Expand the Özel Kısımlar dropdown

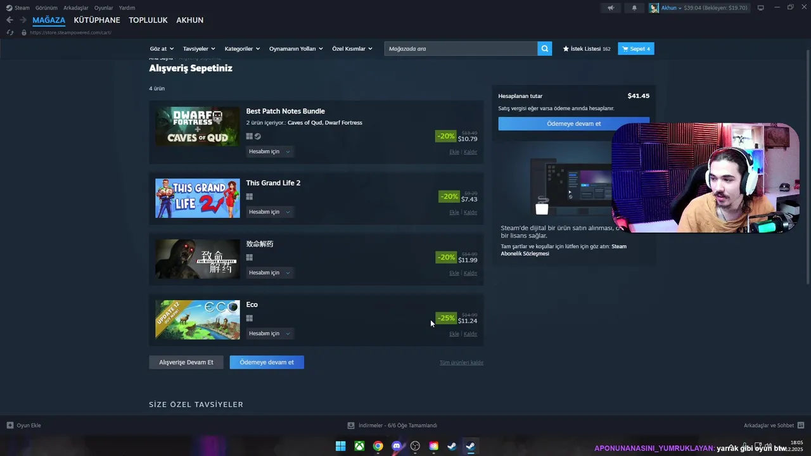tap(353, 49)
